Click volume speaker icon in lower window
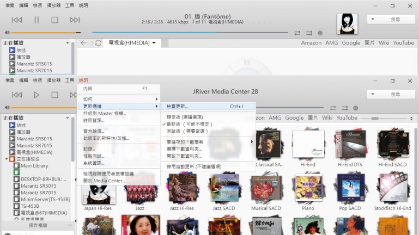The image size is (419, 235). click(7, 108)
